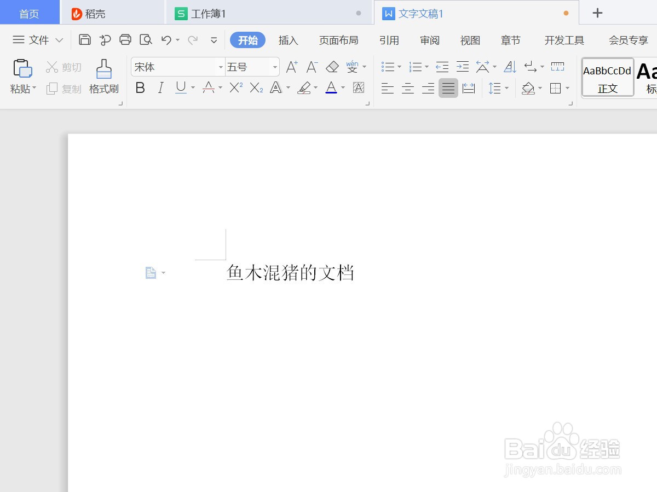
Task: Apply subscript formatting
Action: tap(255, 88)
